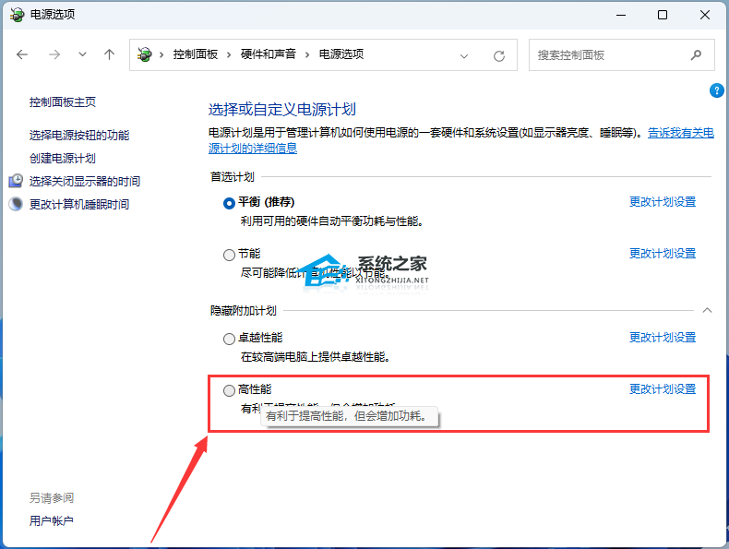Navigate to 控制面板 breadcrumb
The height and width of the screenshot is (549, 729).
[x=196, y=55]
